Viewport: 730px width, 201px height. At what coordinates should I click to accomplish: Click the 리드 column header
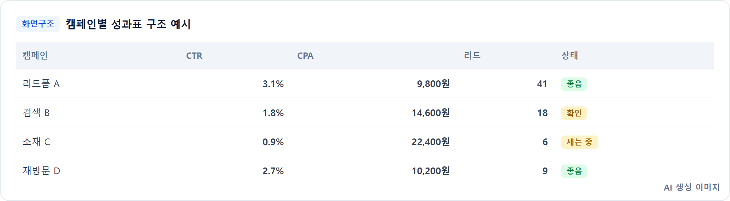coord(472,56)
